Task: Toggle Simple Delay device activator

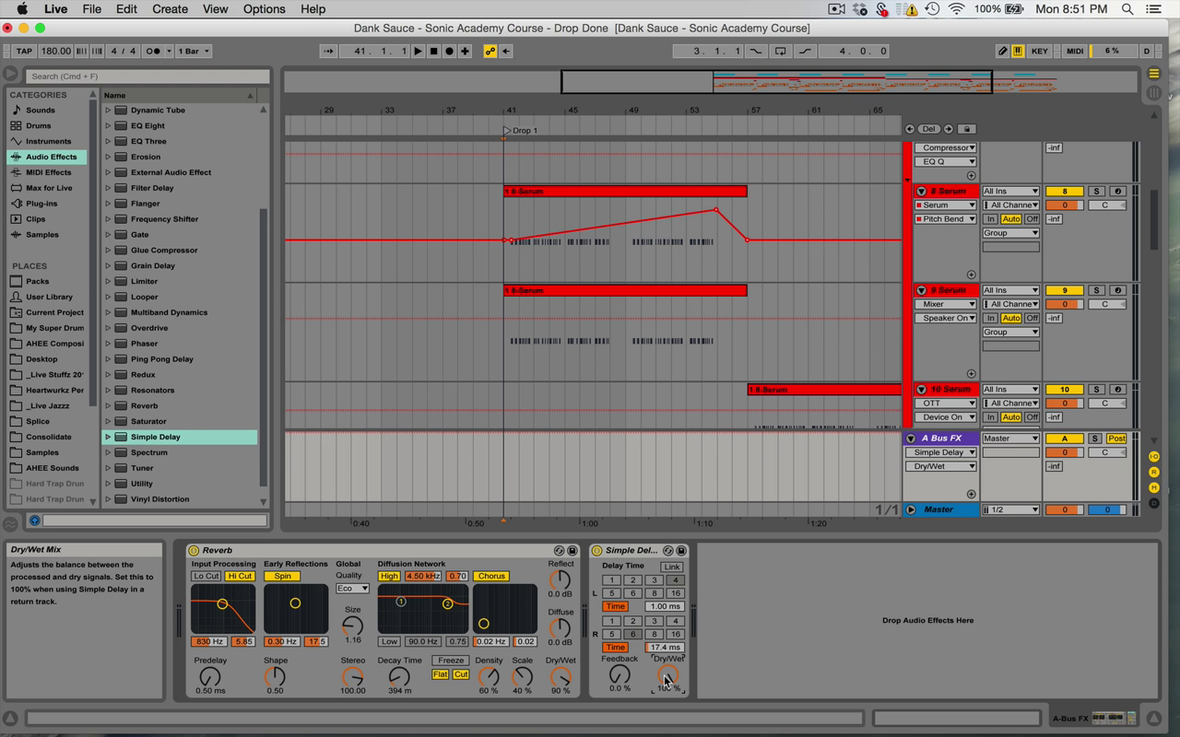Action: pos(596,550)
